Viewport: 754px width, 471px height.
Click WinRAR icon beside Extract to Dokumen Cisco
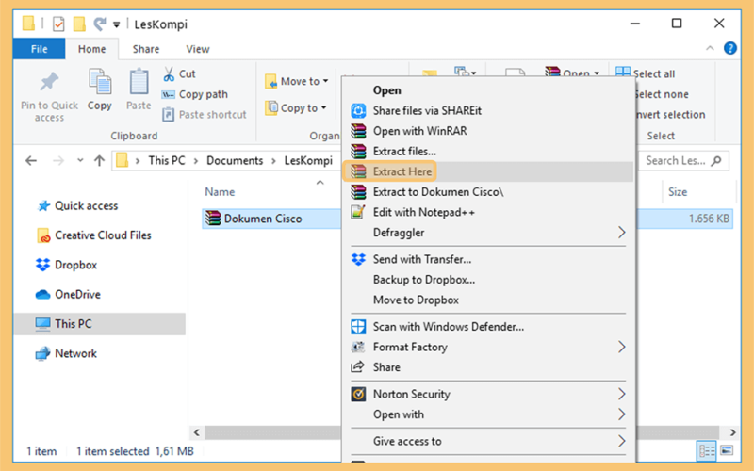(358, 192)
